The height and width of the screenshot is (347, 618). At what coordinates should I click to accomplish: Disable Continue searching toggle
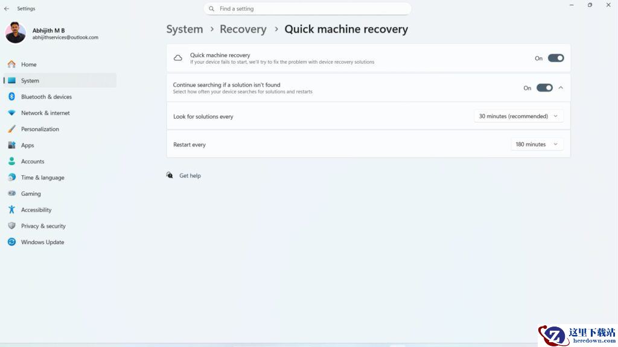(544, 88)
